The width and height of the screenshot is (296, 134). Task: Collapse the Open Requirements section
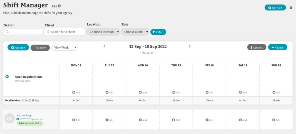7,76
